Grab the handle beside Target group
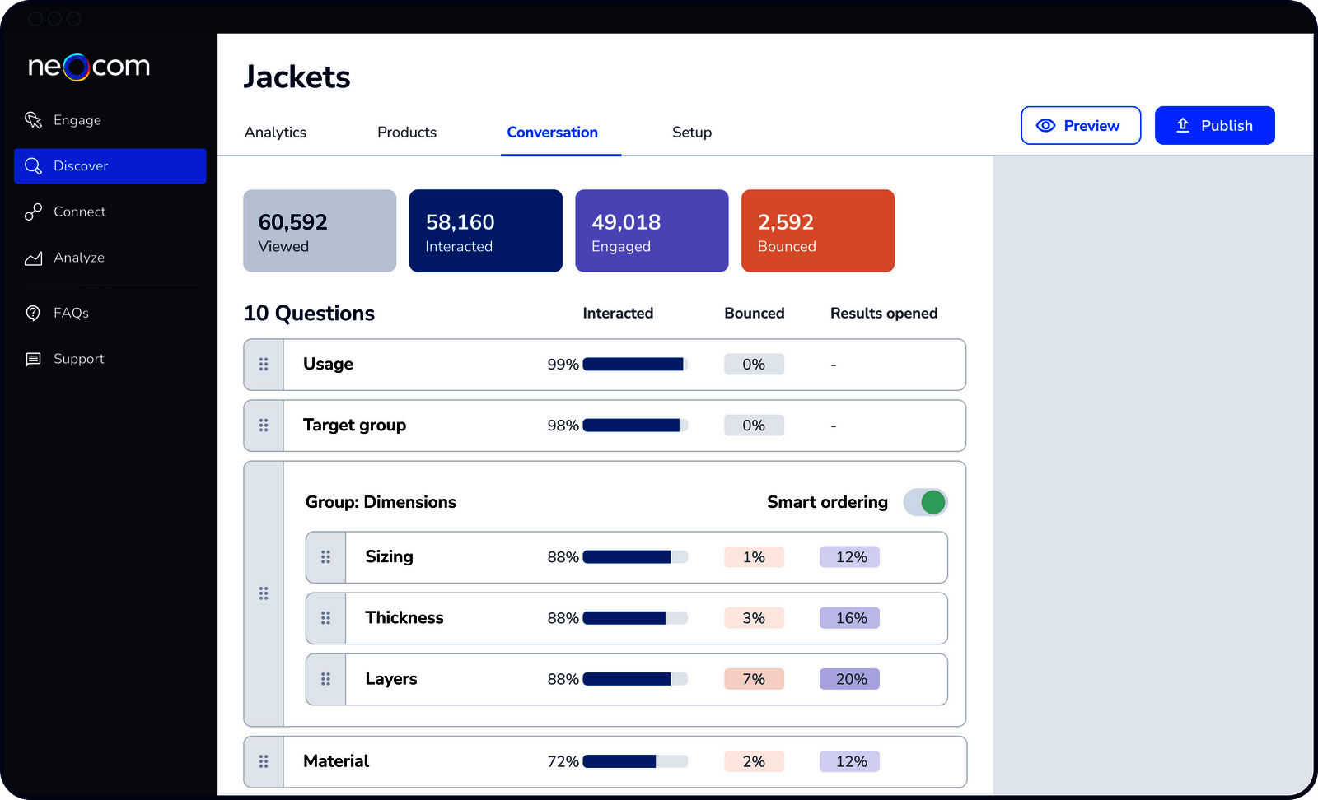Image resolution: width=1318 pixels, height=800 pixels. click(x=264, y=426)
